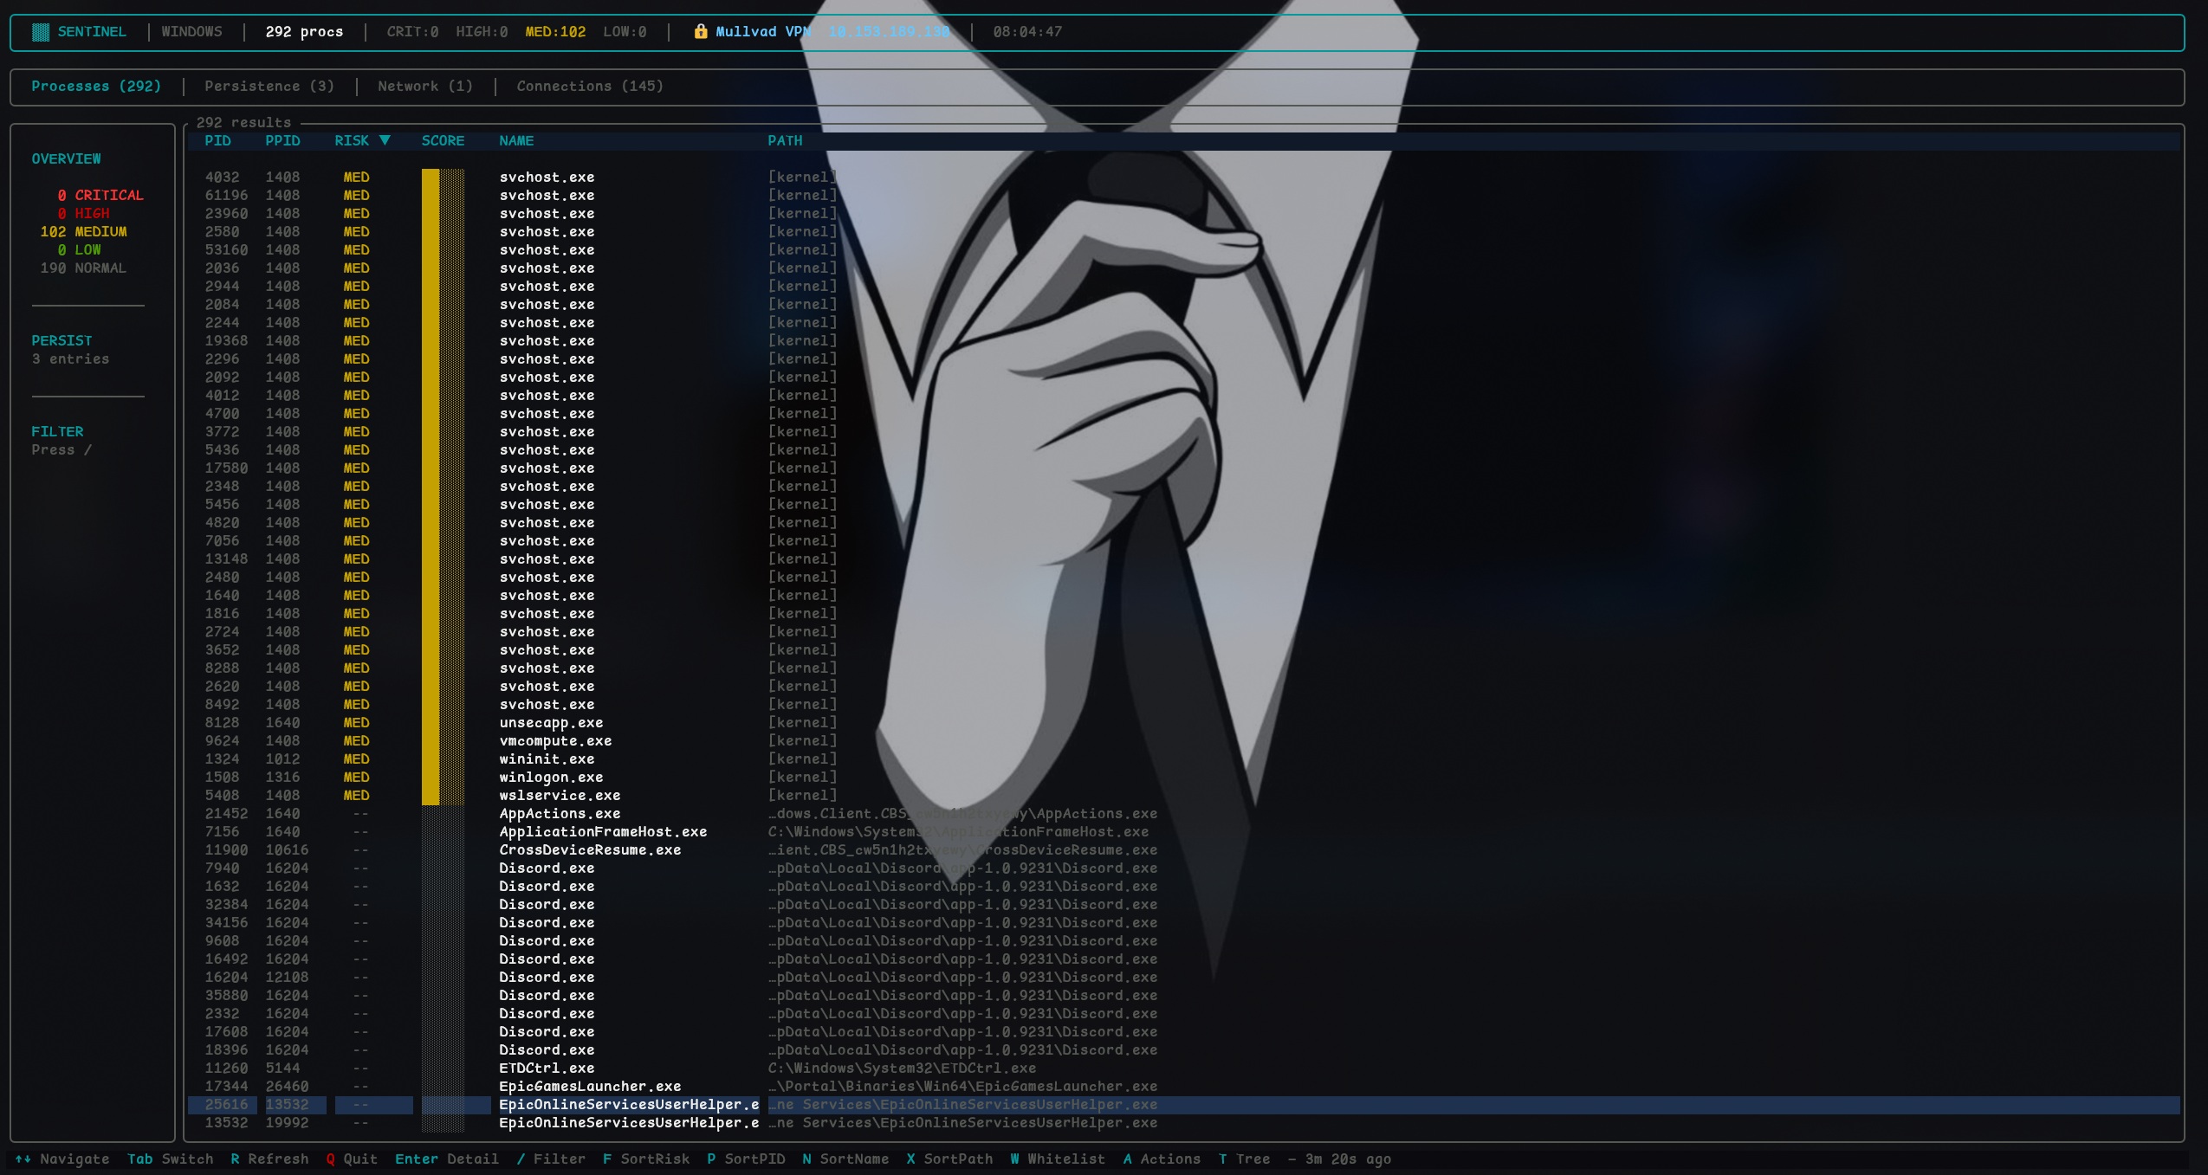Expand detail view via Enter Detail control

[447, 1159]
